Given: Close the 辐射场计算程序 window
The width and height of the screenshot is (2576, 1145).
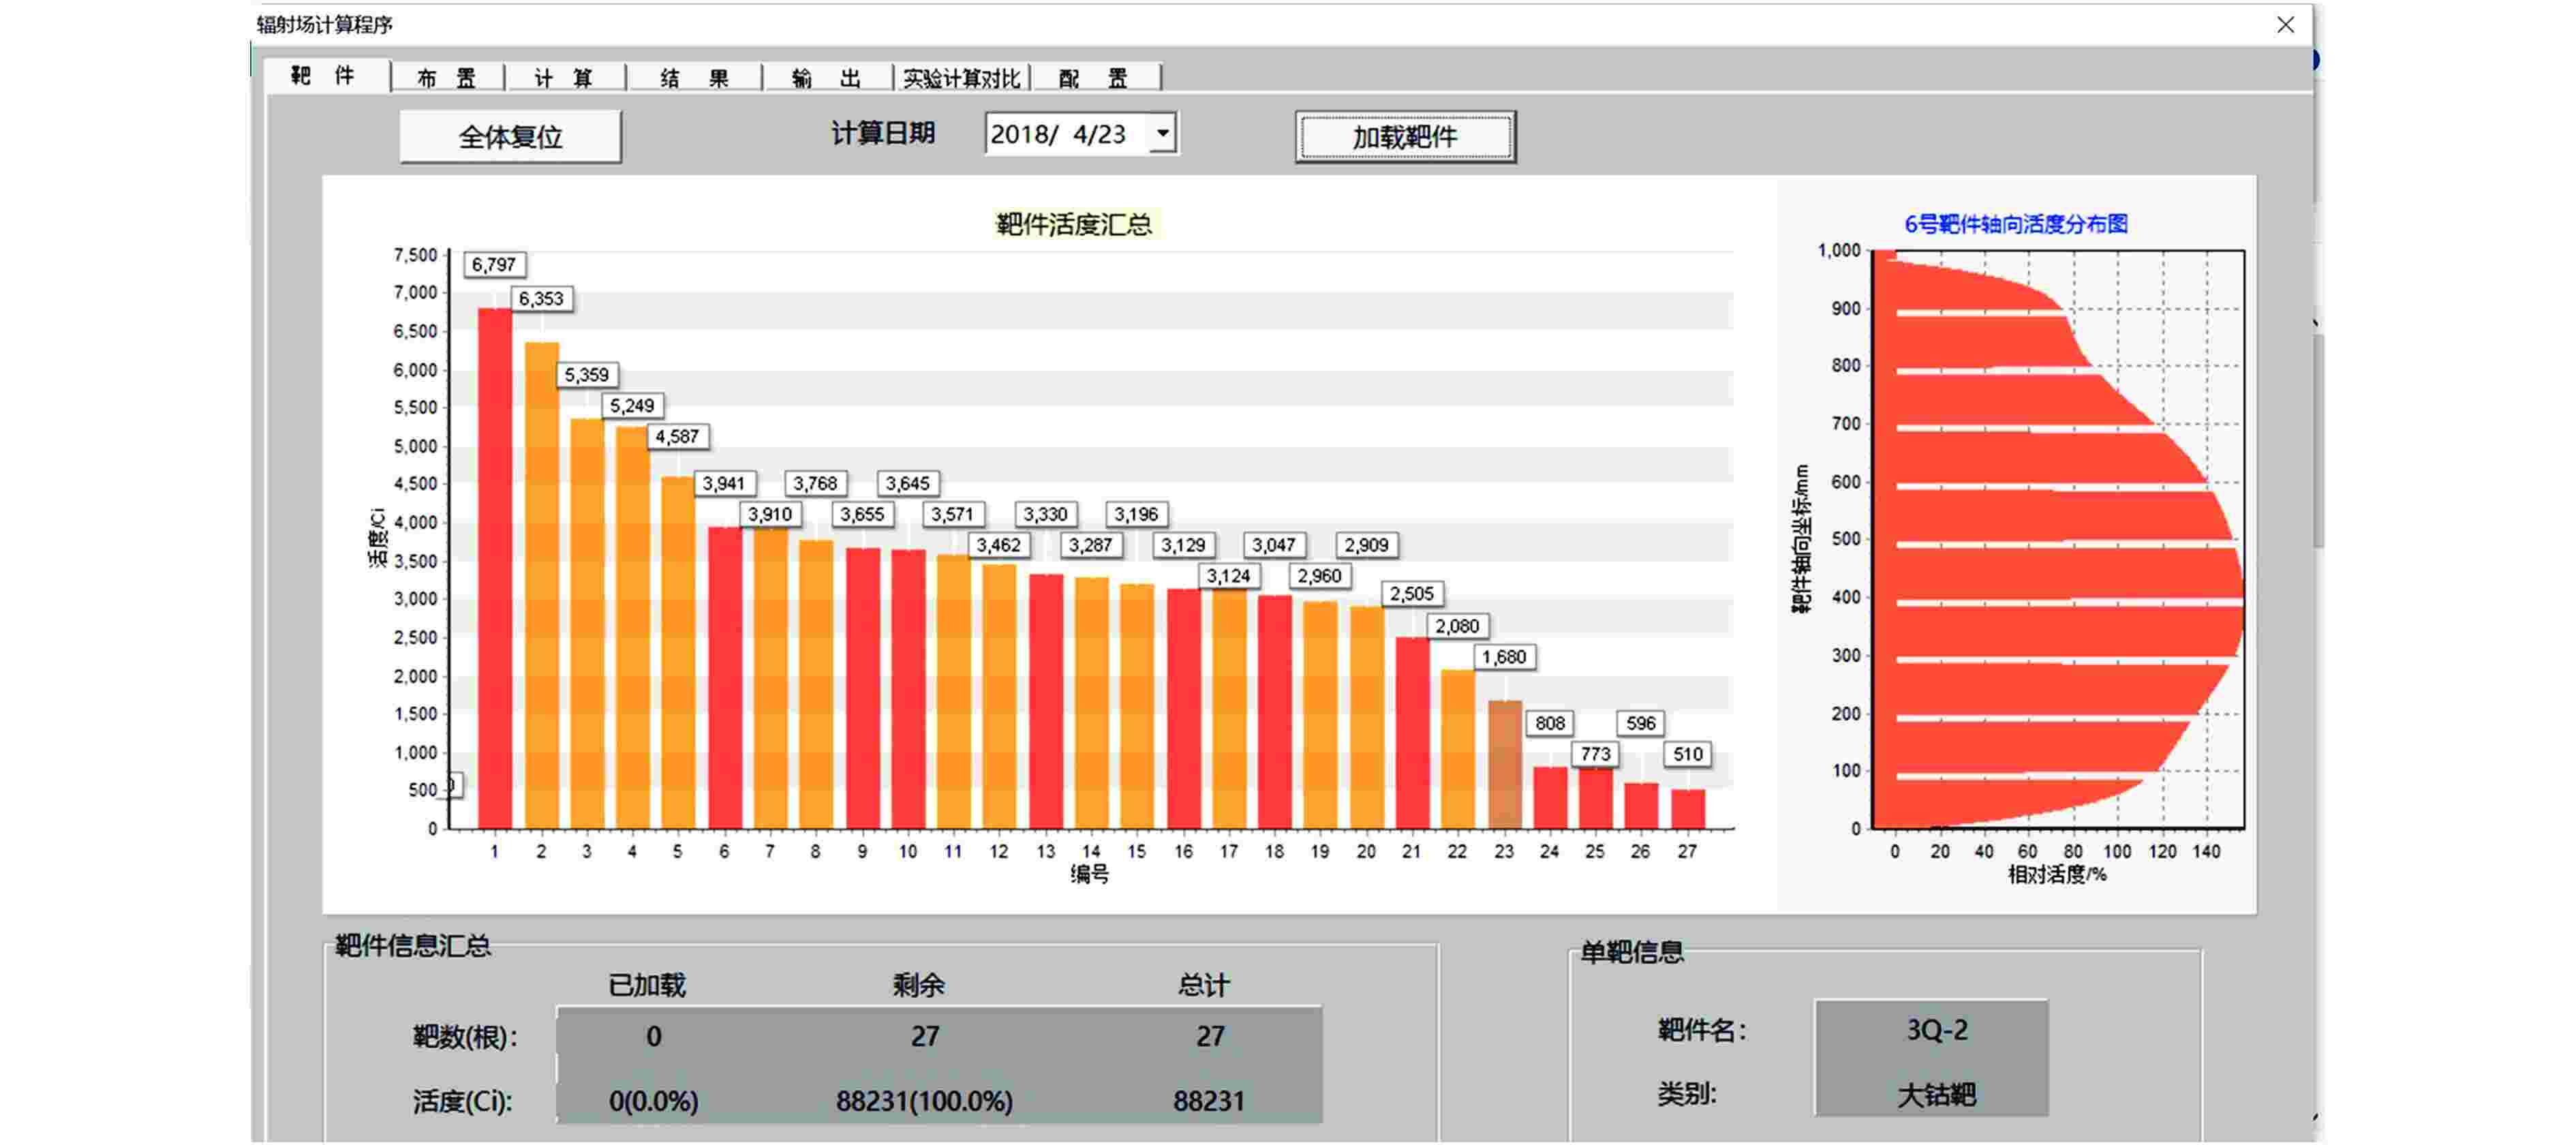Looking at the screenshot, I should [x=2285, y=25].
